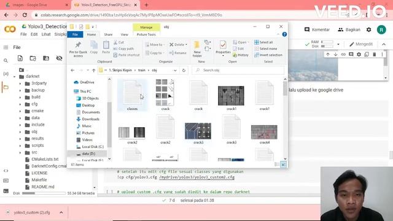The image size is (393, 221).
Task: Click Mengedit mode button
Action: pos(361,44)
